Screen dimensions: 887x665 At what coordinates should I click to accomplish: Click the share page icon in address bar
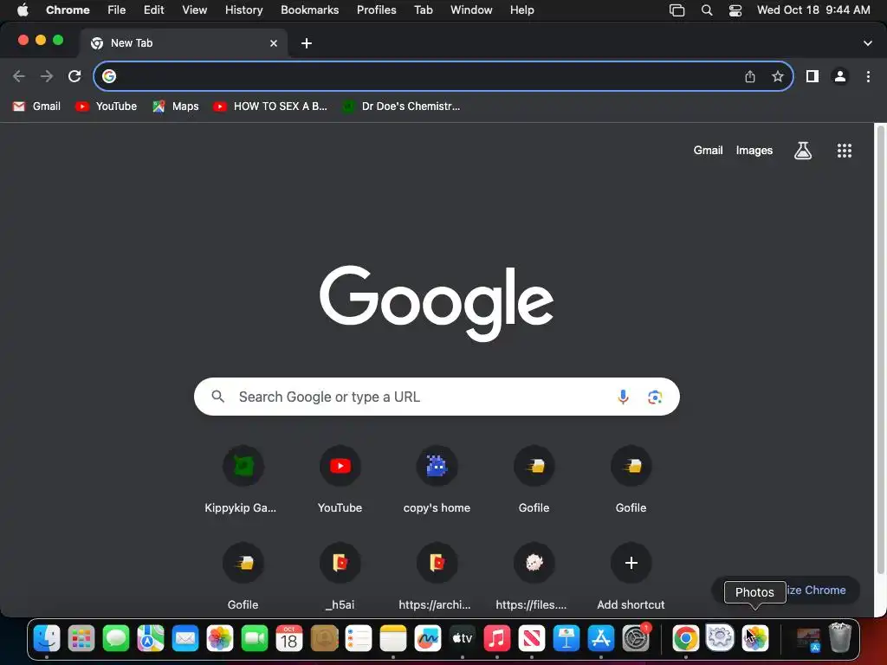[x=750, y=76]
